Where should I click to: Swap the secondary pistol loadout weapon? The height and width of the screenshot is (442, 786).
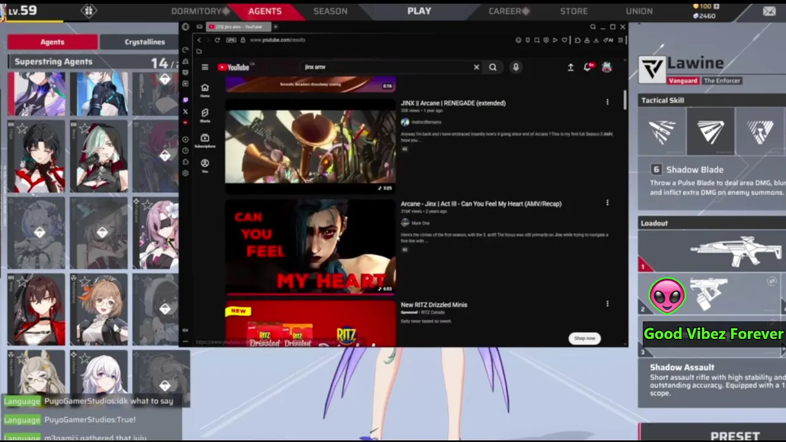[772, 281]
